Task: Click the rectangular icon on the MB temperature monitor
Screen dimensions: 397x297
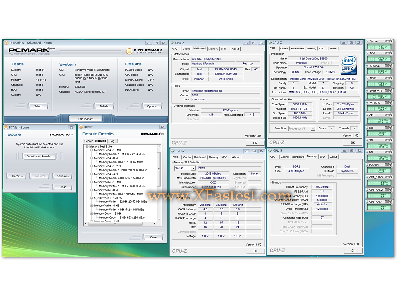Action: point(387,128)
